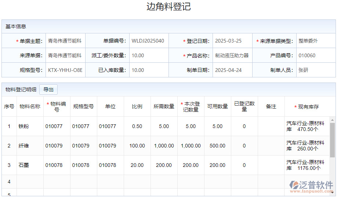This screenshot has width=337, height=197.
Task: Click the 产品编号 field 010060
Action: tap(315, 56)
